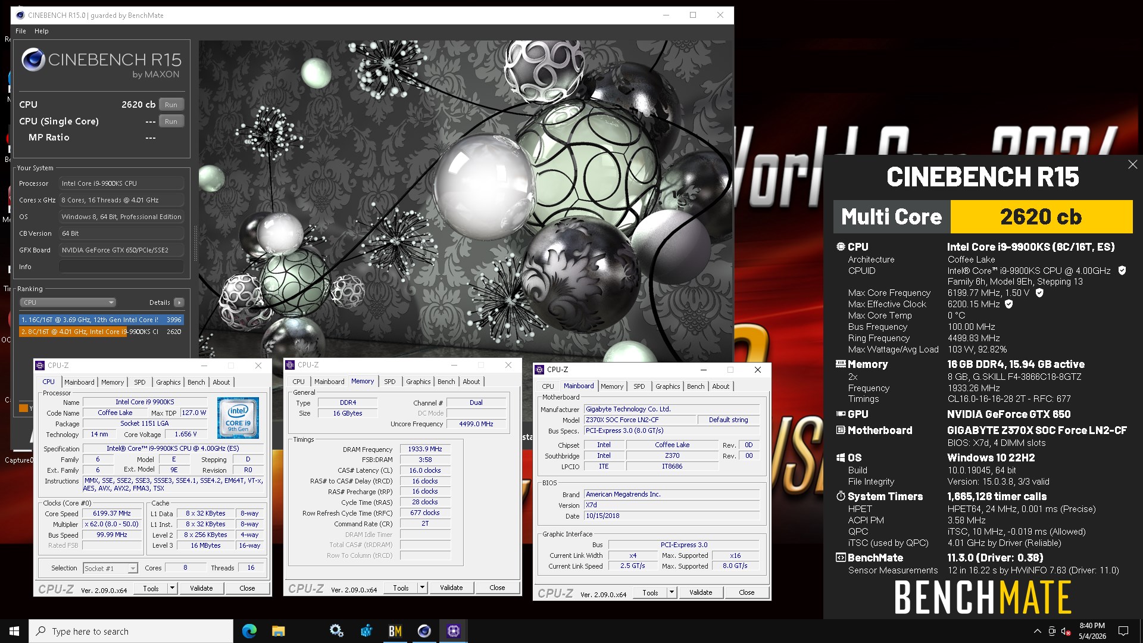Open the ranking Details arrow in Cinebench

click(179, 302)
